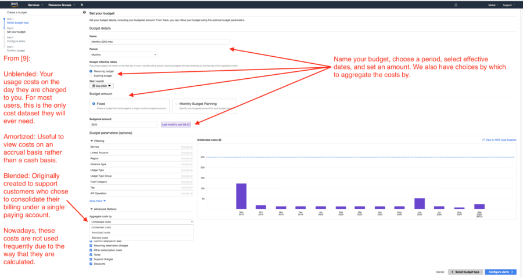Open Include all for Instance Type filter

(x=187, y=164)
